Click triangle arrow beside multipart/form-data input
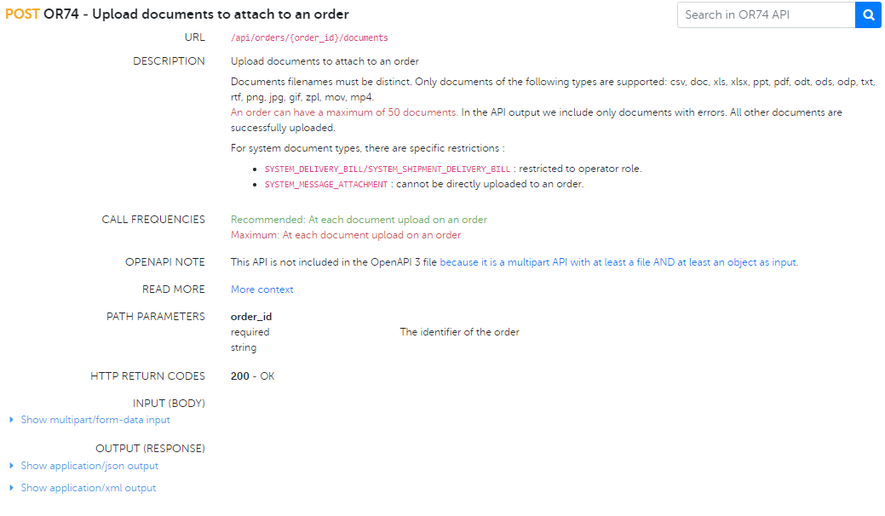Image resolution: width=885 pixels, height=516 pixels. [x=11, y=420]
